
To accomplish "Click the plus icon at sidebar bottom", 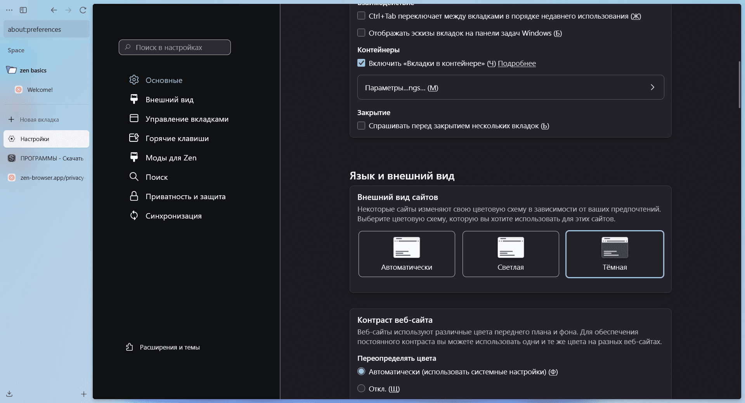I will [83, 394].
